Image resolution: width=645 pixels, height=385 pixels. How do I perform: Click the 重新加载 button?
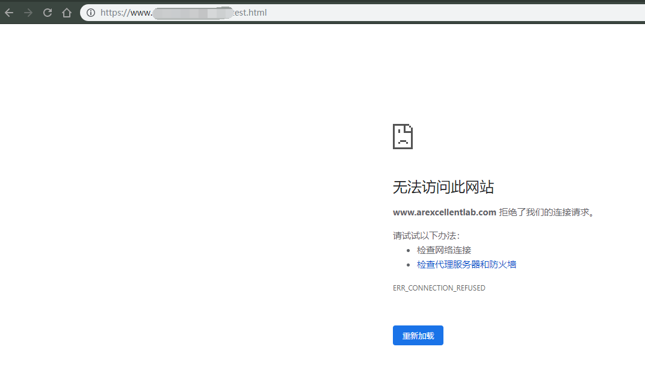click(x=418, y=336)
